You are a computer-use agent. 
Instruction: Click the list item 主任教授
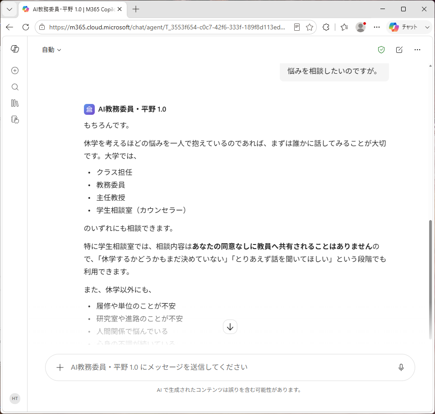(x=111, y=198)
